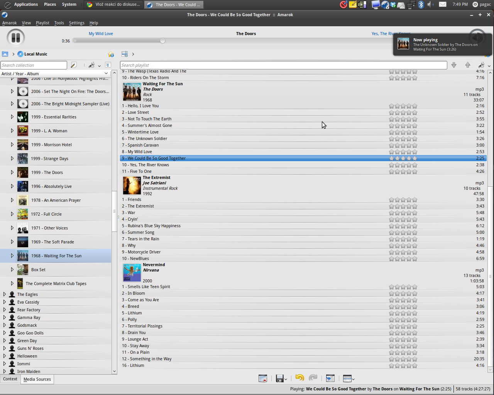The height and width of the screenshot is (395, 494).
Task: Switch to the Context tab
Action: tap(10, 379)
